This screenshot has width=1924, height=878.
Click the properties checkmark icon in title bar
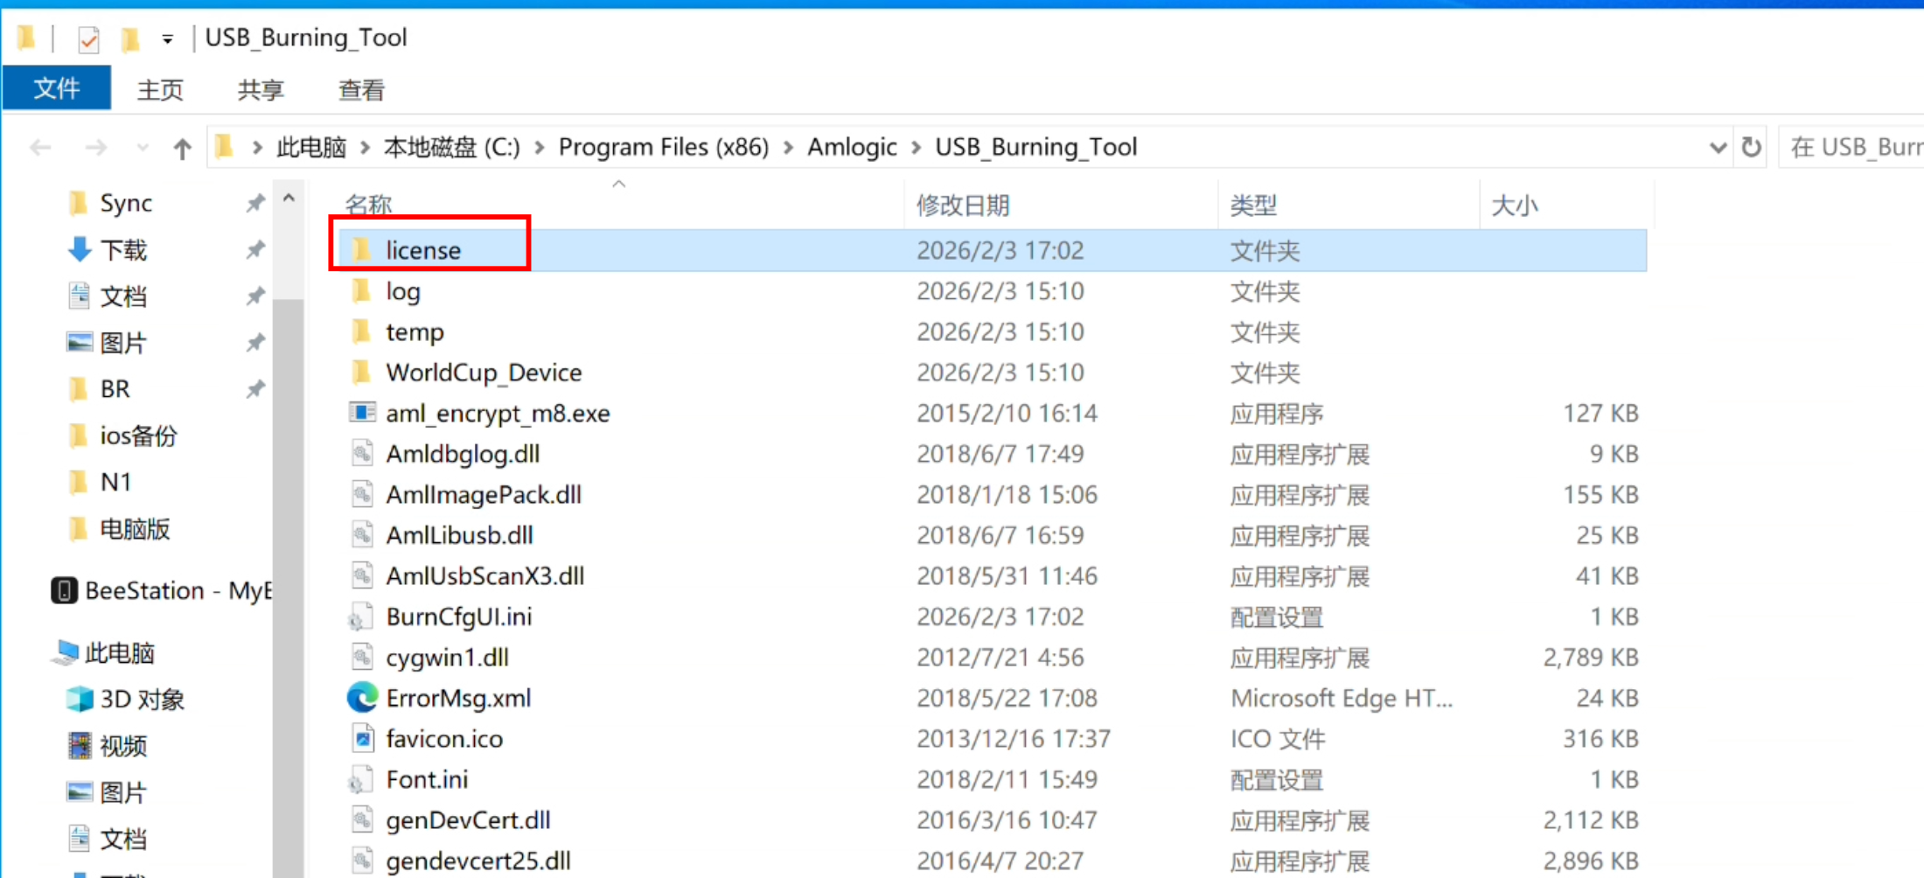pyautogui.click(x=88, y=39)
